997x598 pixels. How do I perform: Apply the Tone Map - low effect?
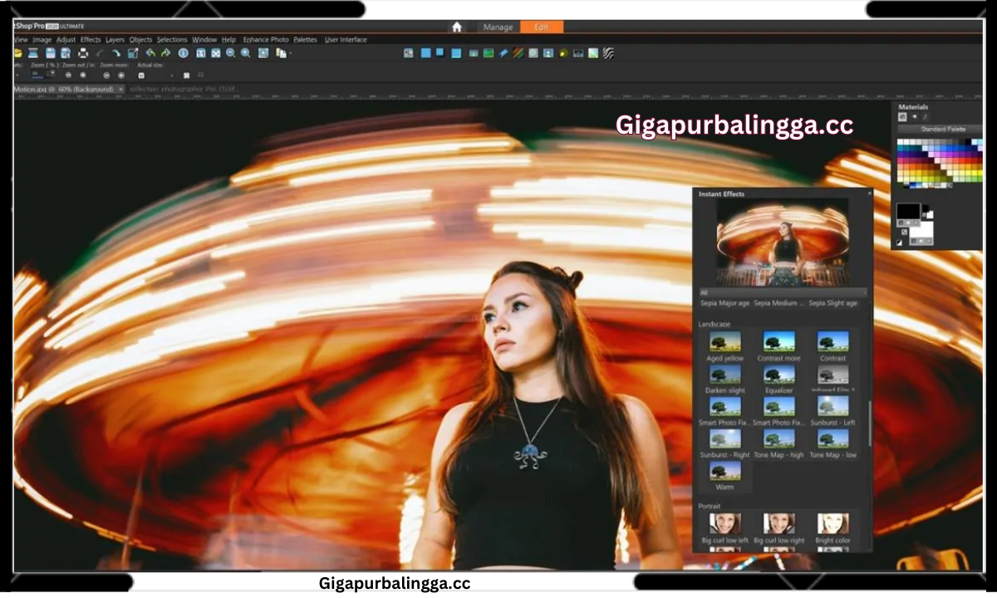click(x=832, y=443)
